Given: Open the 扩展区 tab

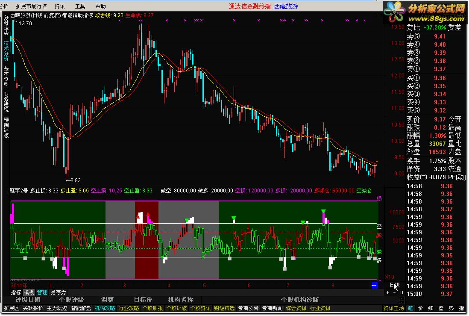Looking at the screenshot, I should click(12, 308).
